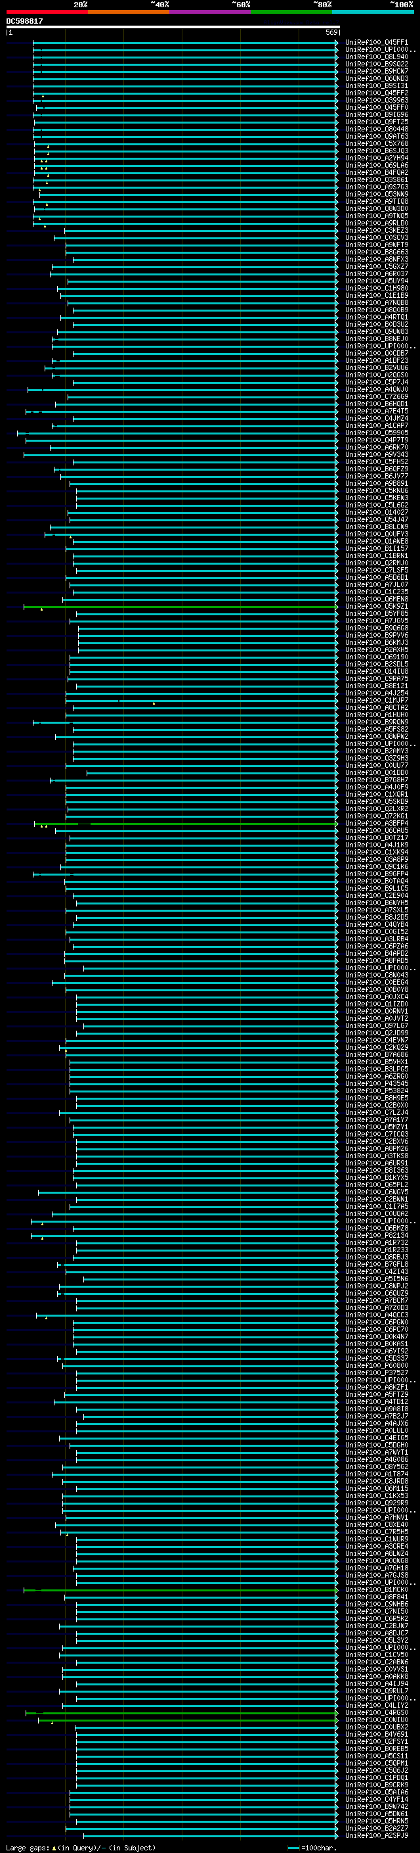Select the UniRef100_A2SPJ9 label

click(376, 1836)
